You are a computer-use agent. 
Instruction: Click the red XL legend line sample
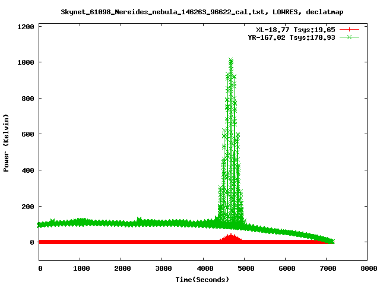pos(350,29)
